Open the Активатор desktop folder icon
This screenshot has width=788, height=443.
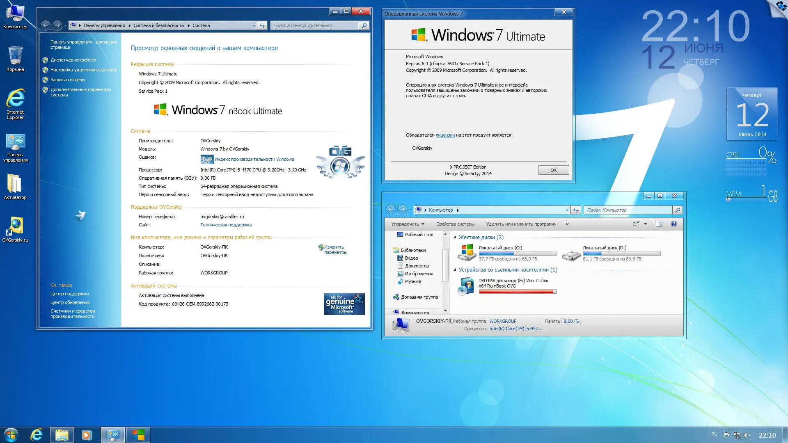coord(15,184)
